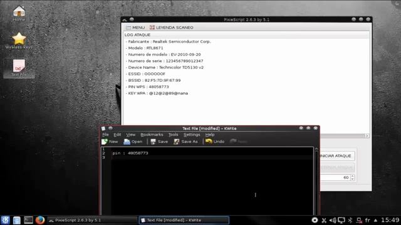The width and height of the screenshot is (401, 225).
Task: Open the Settings menu in KWrite
Action: tap(192, 135)
